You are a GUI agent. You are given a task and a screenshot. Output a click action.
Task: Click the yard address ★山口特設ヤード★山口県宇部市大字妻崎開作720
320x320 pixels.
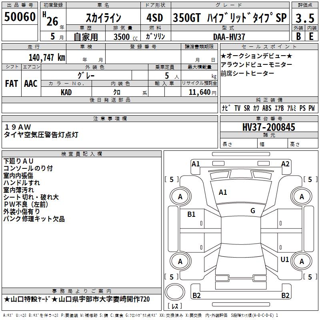click(77, 299)
